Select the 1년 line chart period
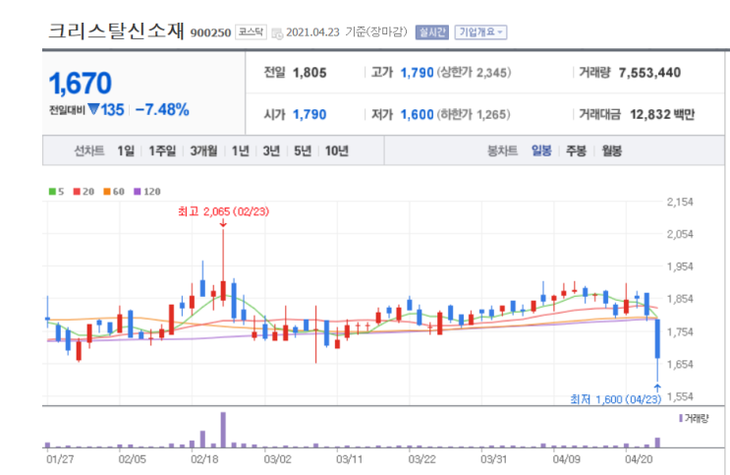730x475 pixels. coord(241,150)
